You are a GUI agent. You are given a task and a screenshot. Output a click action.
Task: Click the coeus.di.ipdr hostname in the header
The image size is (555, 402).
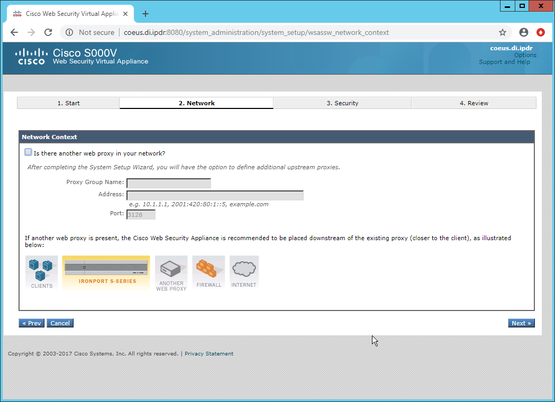[x=511, y=48]
